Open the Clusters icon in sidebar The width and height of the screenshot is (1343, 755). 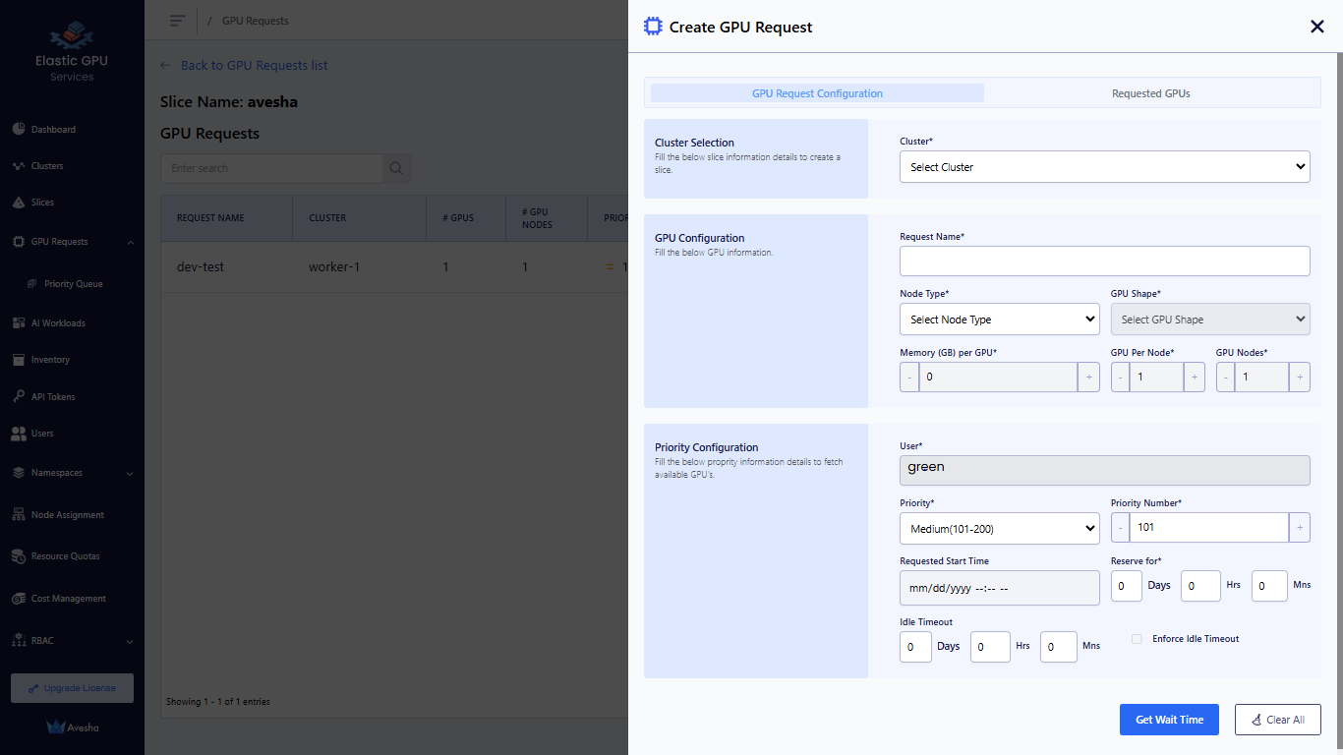tap(19, 166)
